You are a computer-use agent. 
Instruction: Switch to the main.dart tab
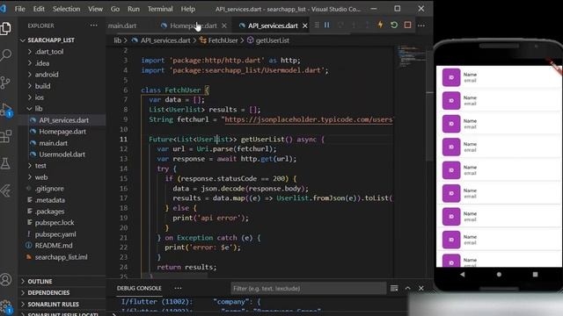tap(122, 25)
